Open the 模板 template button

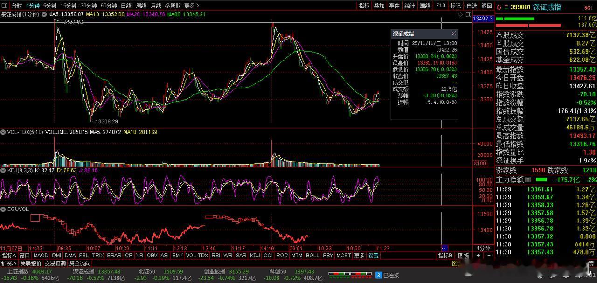point(463,256)
